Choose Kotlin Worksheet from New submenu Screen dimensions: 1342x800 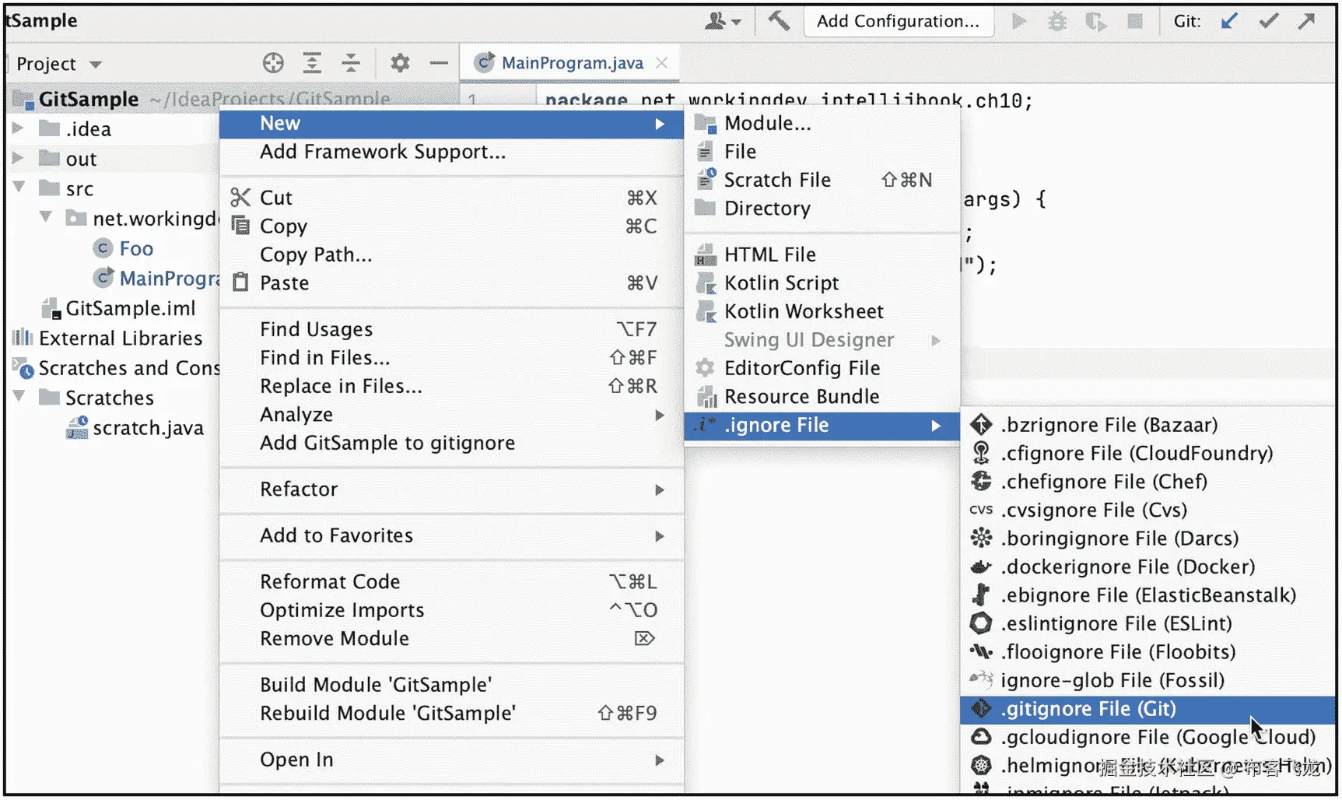822,311
